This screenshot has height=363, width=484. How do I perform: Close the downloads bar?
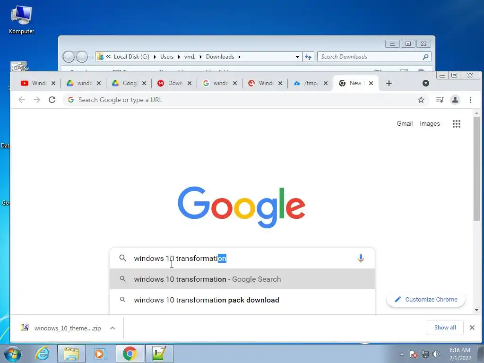[472, 328]
